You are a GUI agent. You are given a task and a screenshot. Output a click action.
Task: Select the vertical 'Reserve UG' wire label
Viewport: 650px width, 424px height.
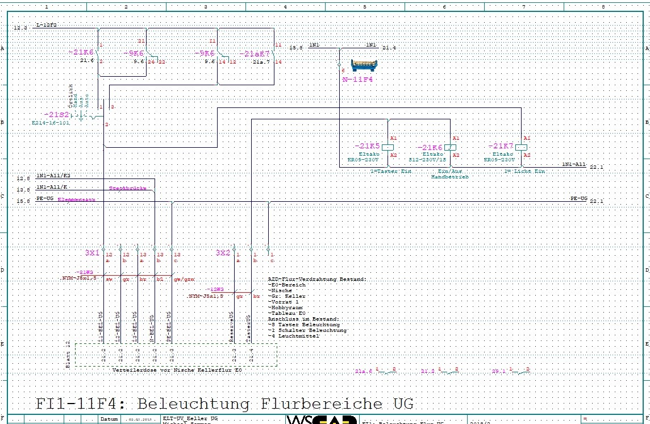tap(231, 327)
